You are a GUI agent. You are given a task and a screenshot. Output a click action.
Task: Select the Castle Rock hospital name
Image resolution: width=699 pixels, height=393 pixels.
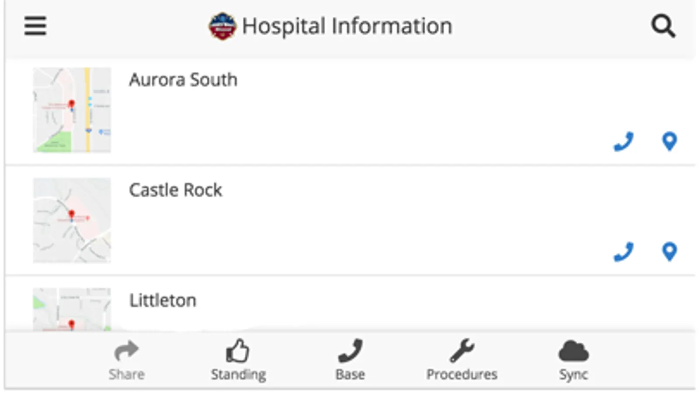click(x=176, y=190)
